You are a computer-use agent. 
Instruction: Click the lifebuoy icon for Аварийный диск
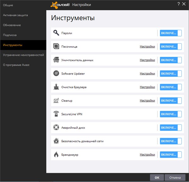[56, 128]
